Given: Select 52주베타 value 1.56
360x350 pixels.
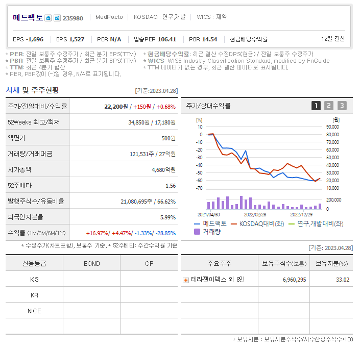Looking at the screenshot, I should [x=171, y=186].
